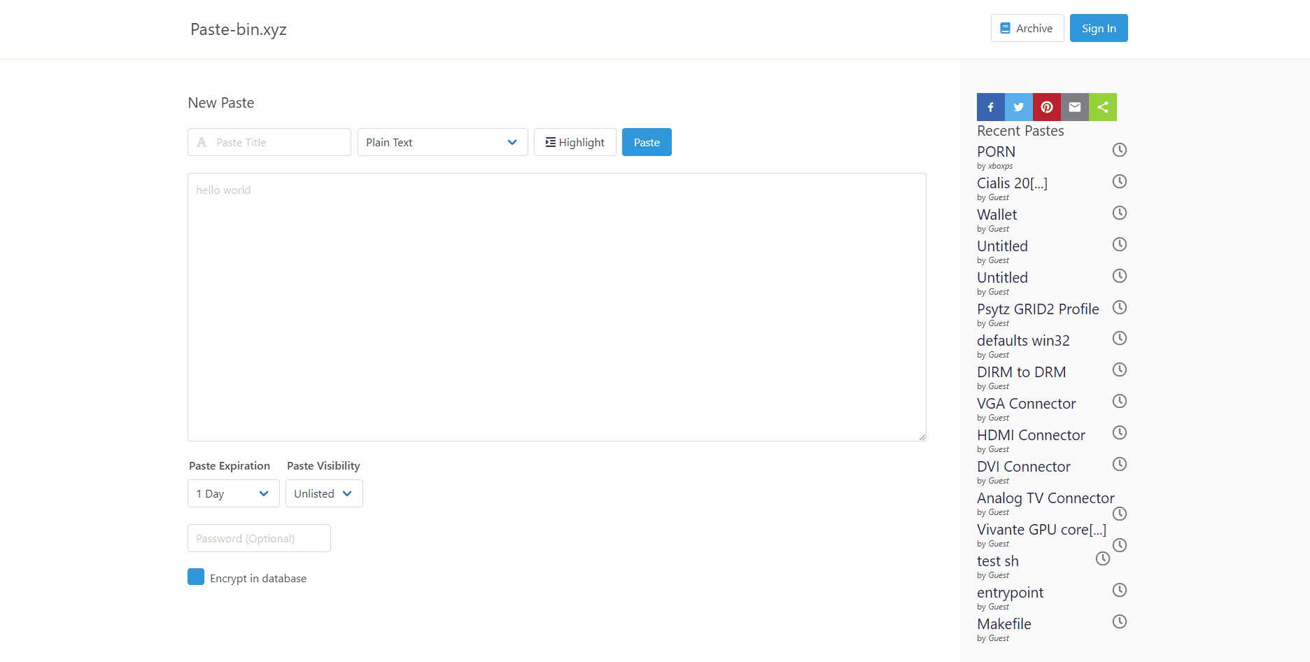Open the defaults win32 paste
This screenshot has height=662, width=1310.
pos(1023,341)
